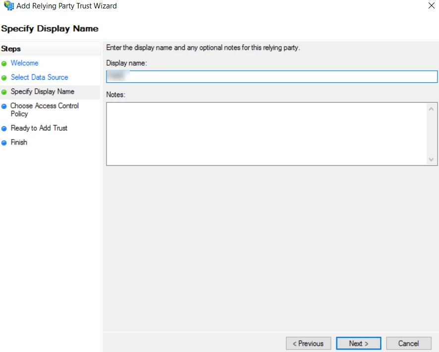Select the Ready to Add Trust step

(x=39, y=128)
